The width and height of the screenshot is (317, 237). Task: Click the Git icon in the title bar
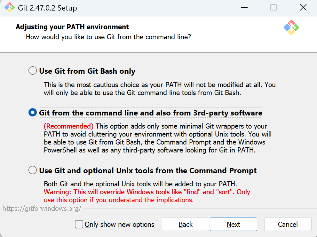pos(10,8)
